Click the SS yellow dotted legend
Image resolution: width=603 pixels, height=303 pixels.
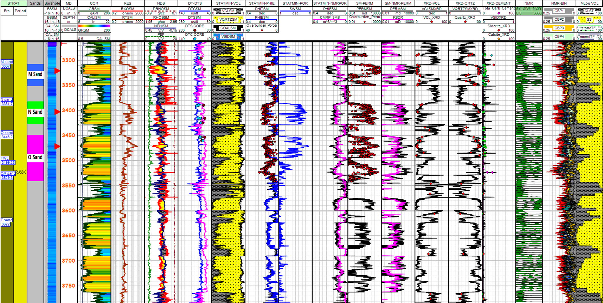tap(589, 19)
